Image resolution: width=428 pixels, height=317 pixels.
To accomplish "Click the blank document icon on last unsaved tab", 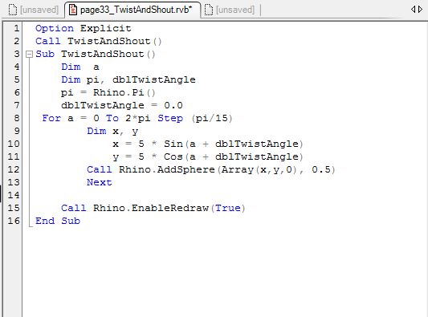I will click(x=209, y=10).
